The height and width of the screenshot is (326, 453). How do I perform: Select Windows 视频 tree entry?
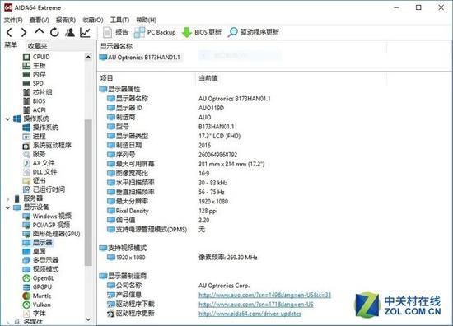47,216
